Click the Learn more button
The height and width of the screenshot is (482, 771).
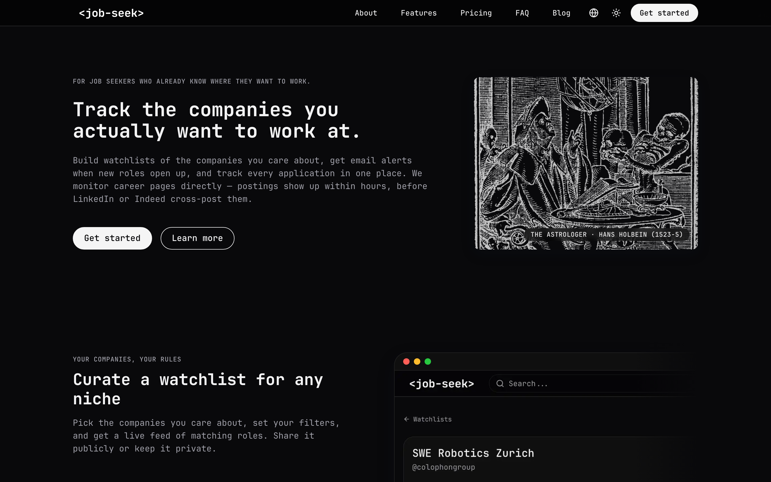tap(197, 238)
